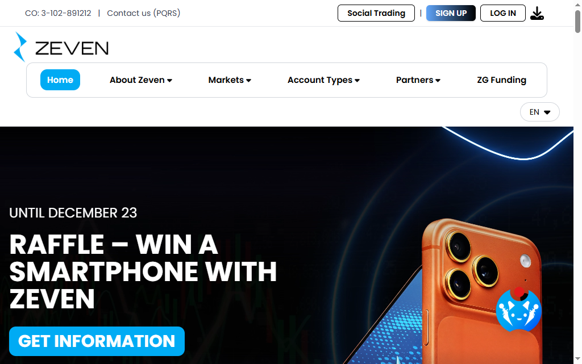Select the Home tab
This screenshot has height=364, width=582.
pos(60,80)
